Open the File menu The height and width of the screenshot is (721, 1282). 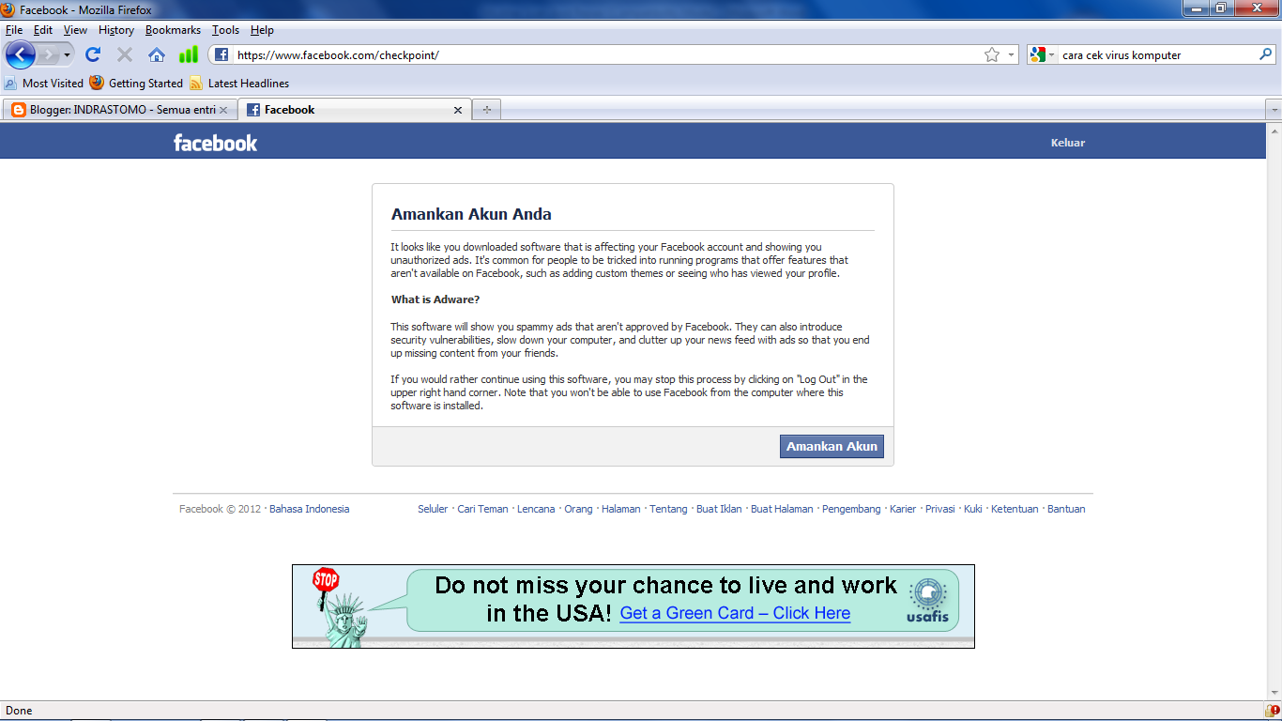pyautogui.click(x=14, y=30)
